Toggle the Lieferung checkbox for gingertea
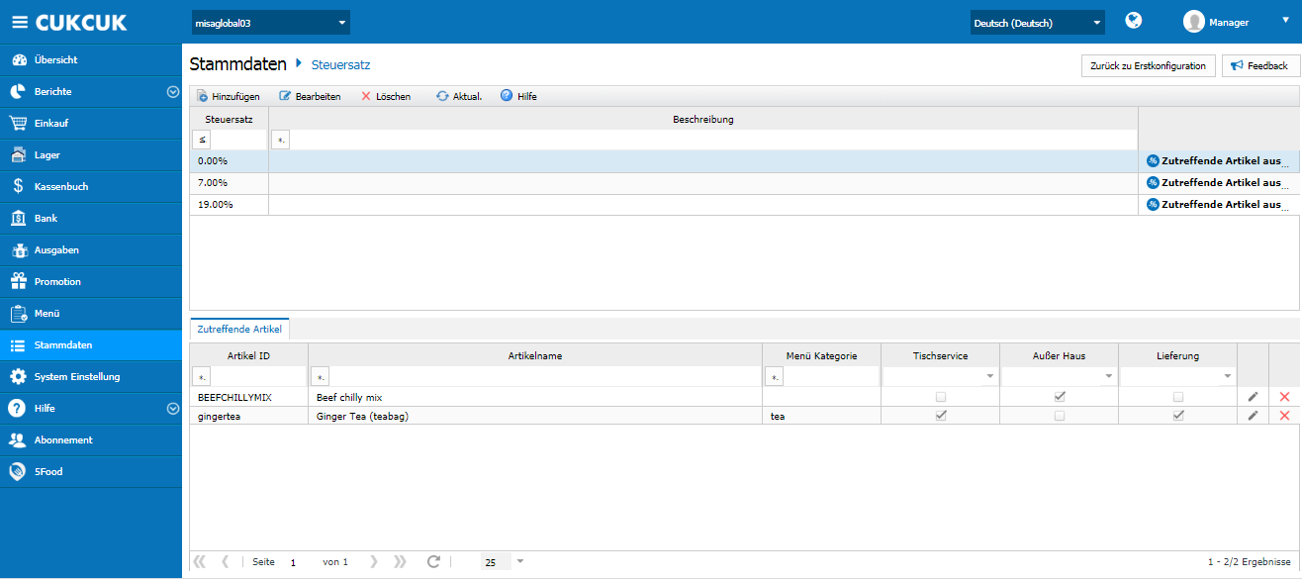The width and height of the screenshot is (1302, 582). tap(1177, 416)
